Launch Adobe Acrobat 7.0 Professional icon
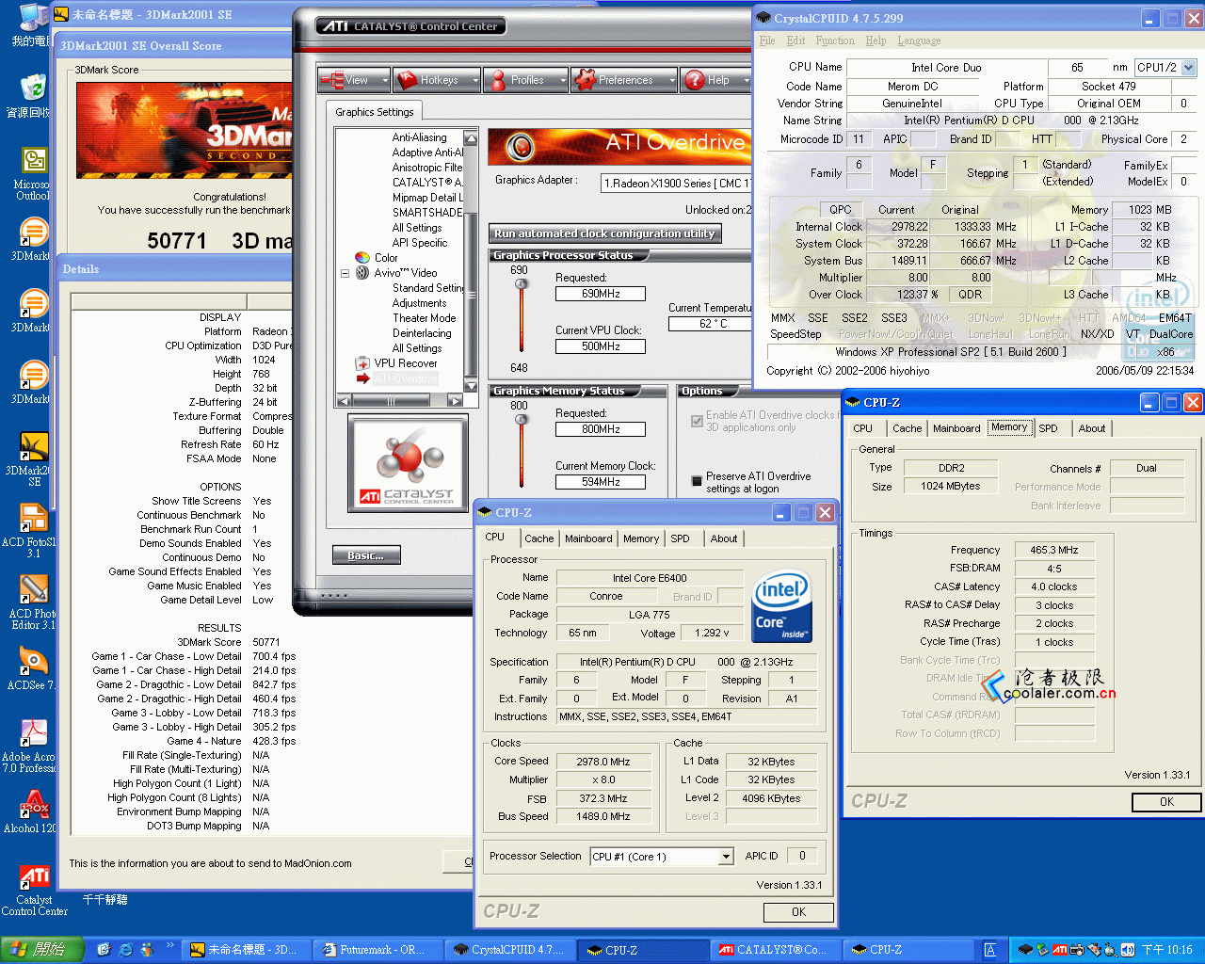Screen dimensions: 1205x964 pyautogui.click(x=34, y=731)
